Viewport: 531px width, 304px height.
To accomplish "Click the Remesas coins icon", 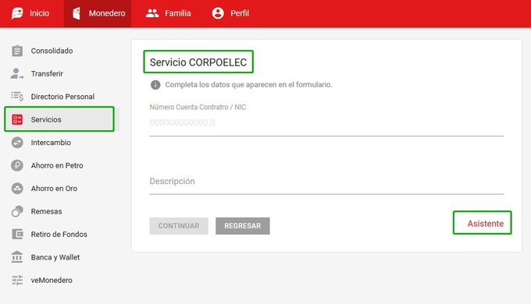I will coord(17,211).
